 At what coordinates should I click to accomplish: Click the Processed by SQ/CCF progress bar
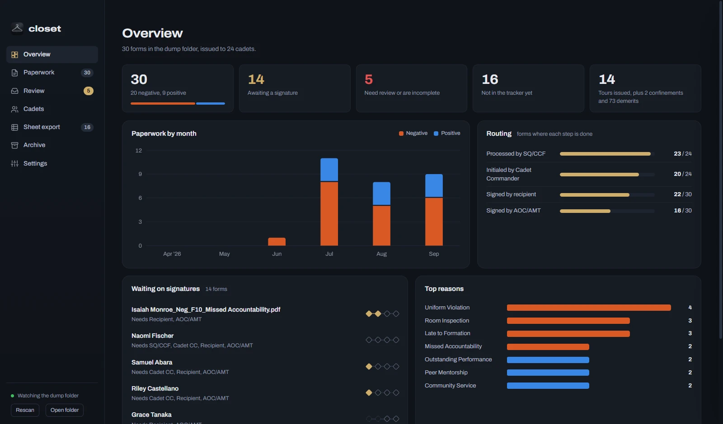pos(607,154)
